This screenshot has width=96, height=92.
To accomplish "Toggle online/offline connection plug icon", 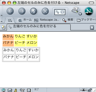I will pos(83,90).
